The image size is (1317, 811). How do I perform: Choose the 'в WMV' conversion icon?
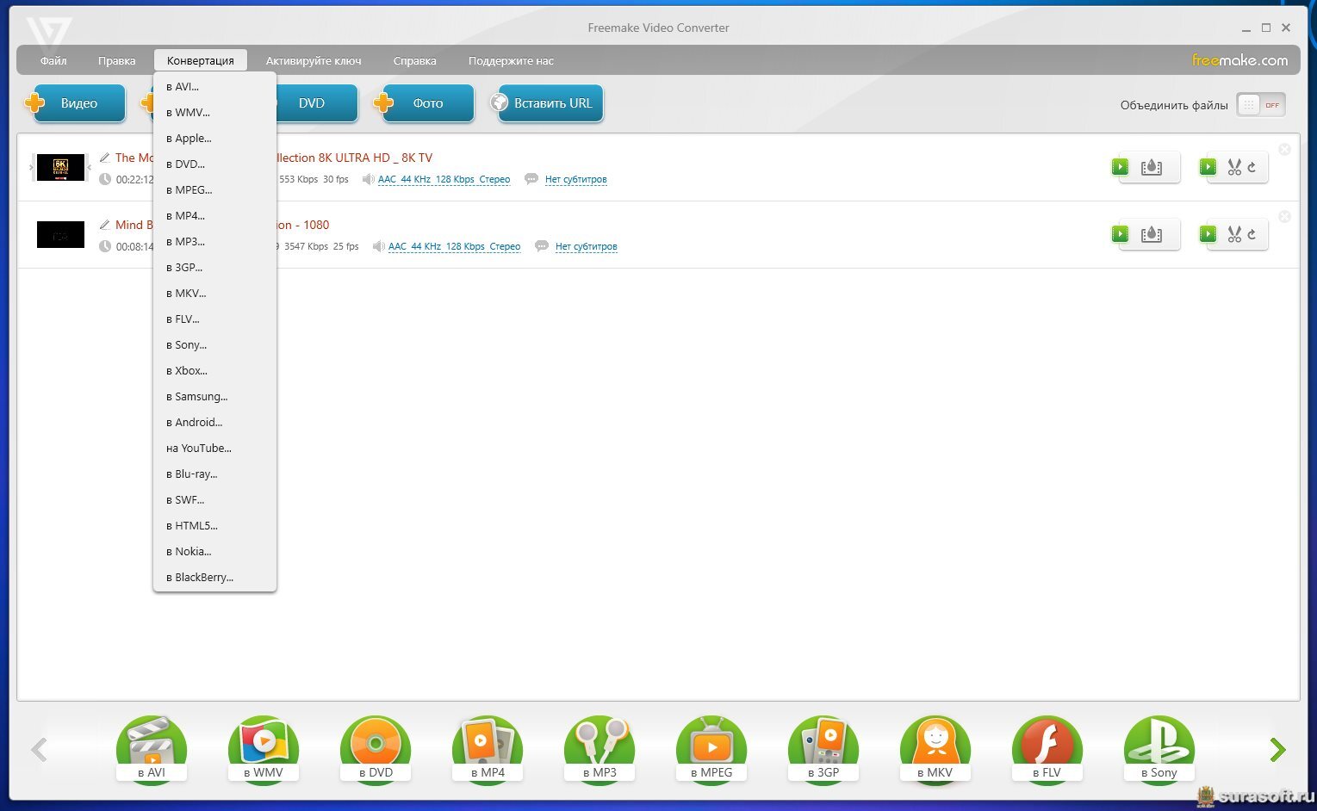[x=264, y=749]
